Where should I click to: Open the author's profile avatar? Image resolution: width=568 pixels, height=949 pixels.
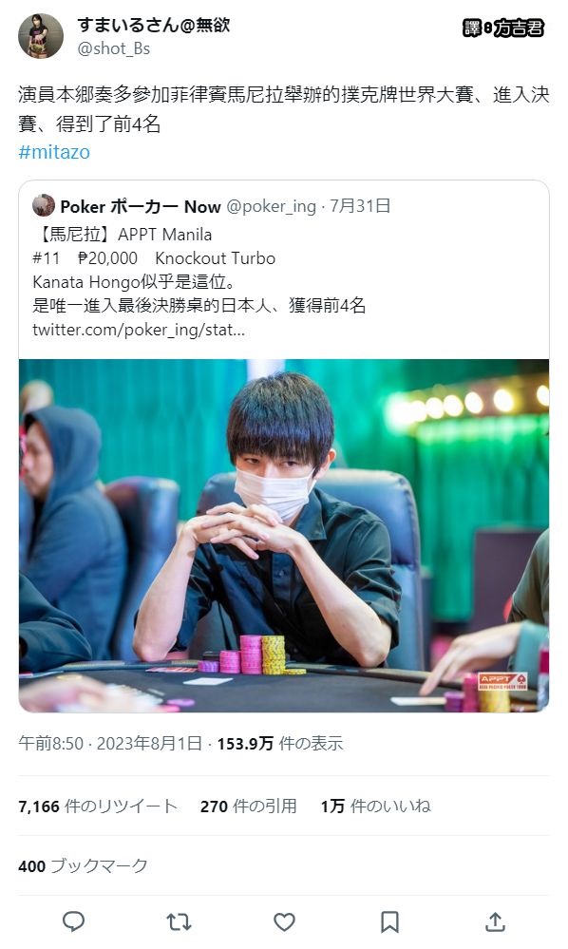coord(41,36)
